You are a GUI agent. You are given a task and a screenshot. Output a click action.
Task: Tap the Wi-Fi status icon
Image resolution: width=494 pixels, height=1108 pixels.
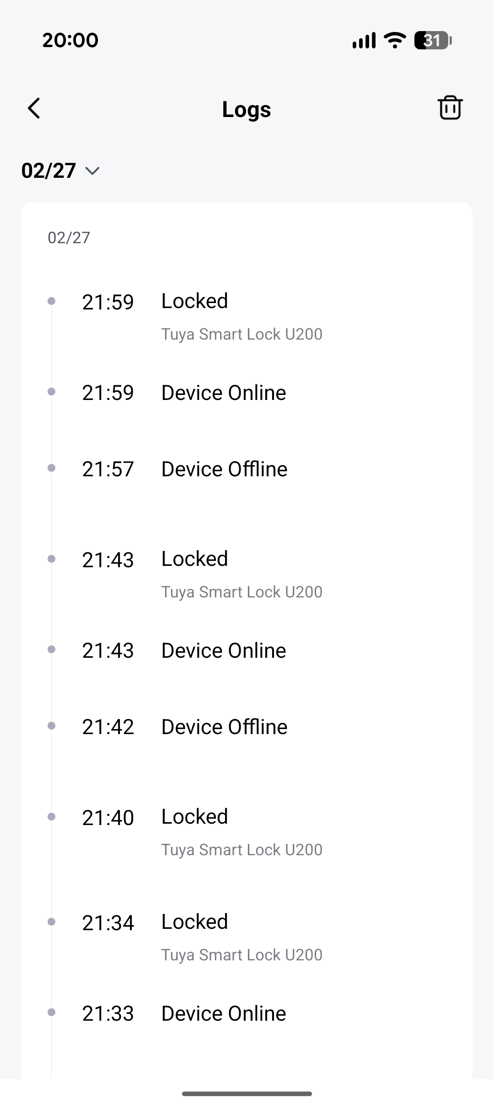coord(395,40)
